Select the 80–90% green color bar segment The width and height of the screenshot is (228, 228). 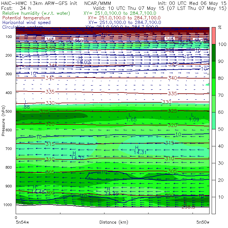pos(214,70)
